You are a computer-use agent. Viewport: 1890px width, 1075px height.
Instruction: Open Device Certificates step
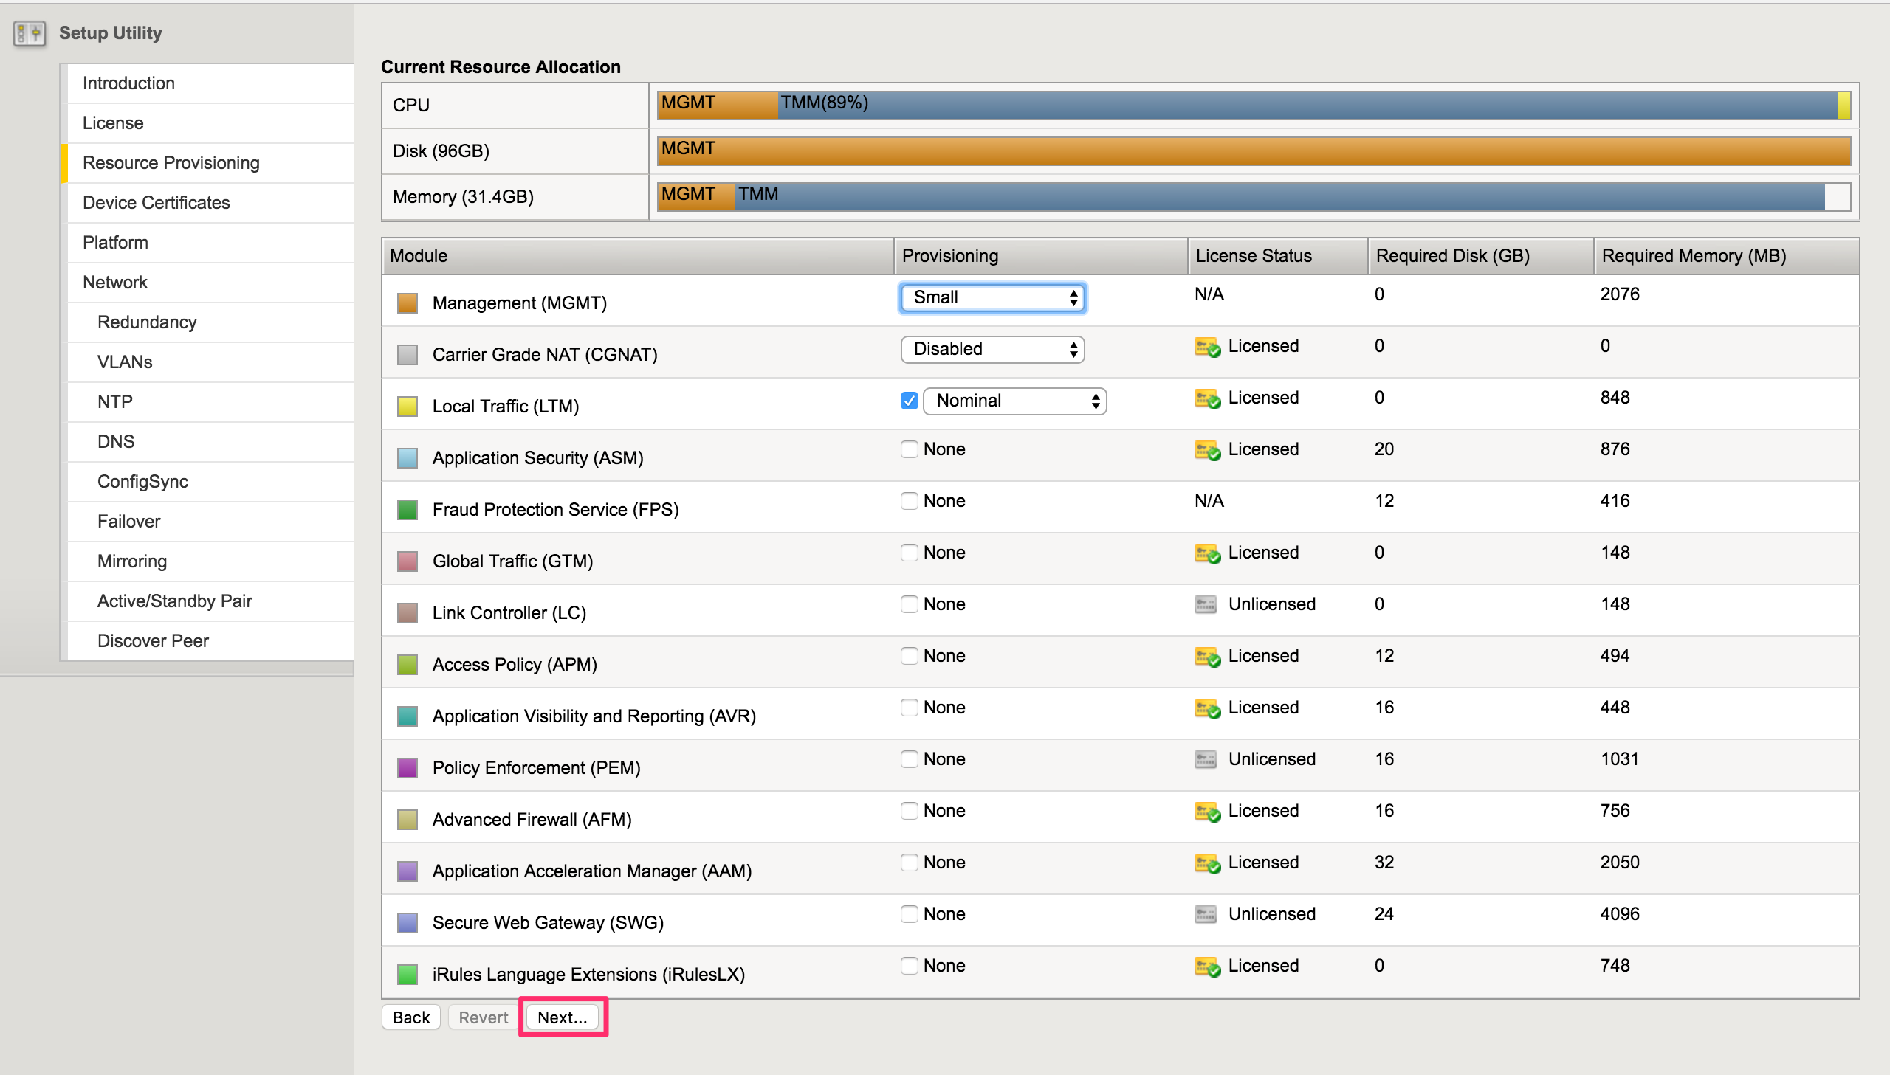click(x=210, y=203)
